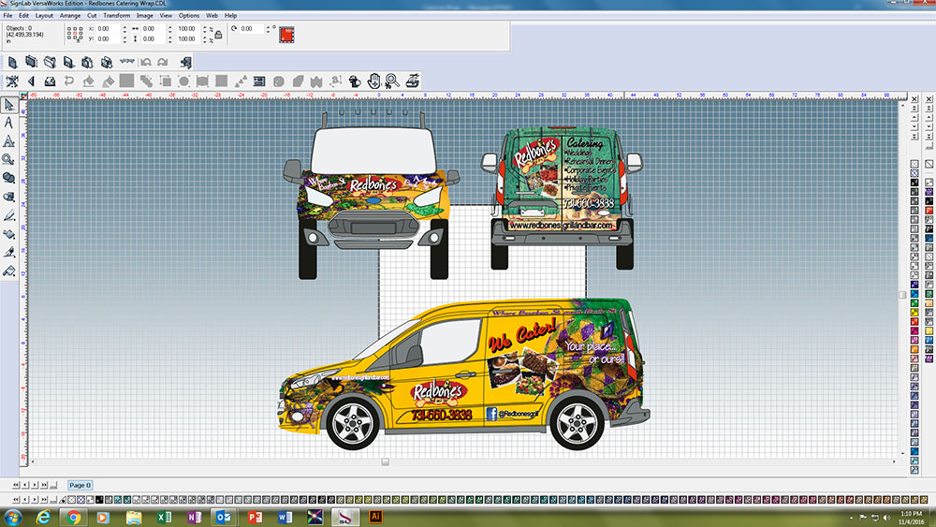
Task: Increase the rotation angle stepper
Action: (268, 27)
